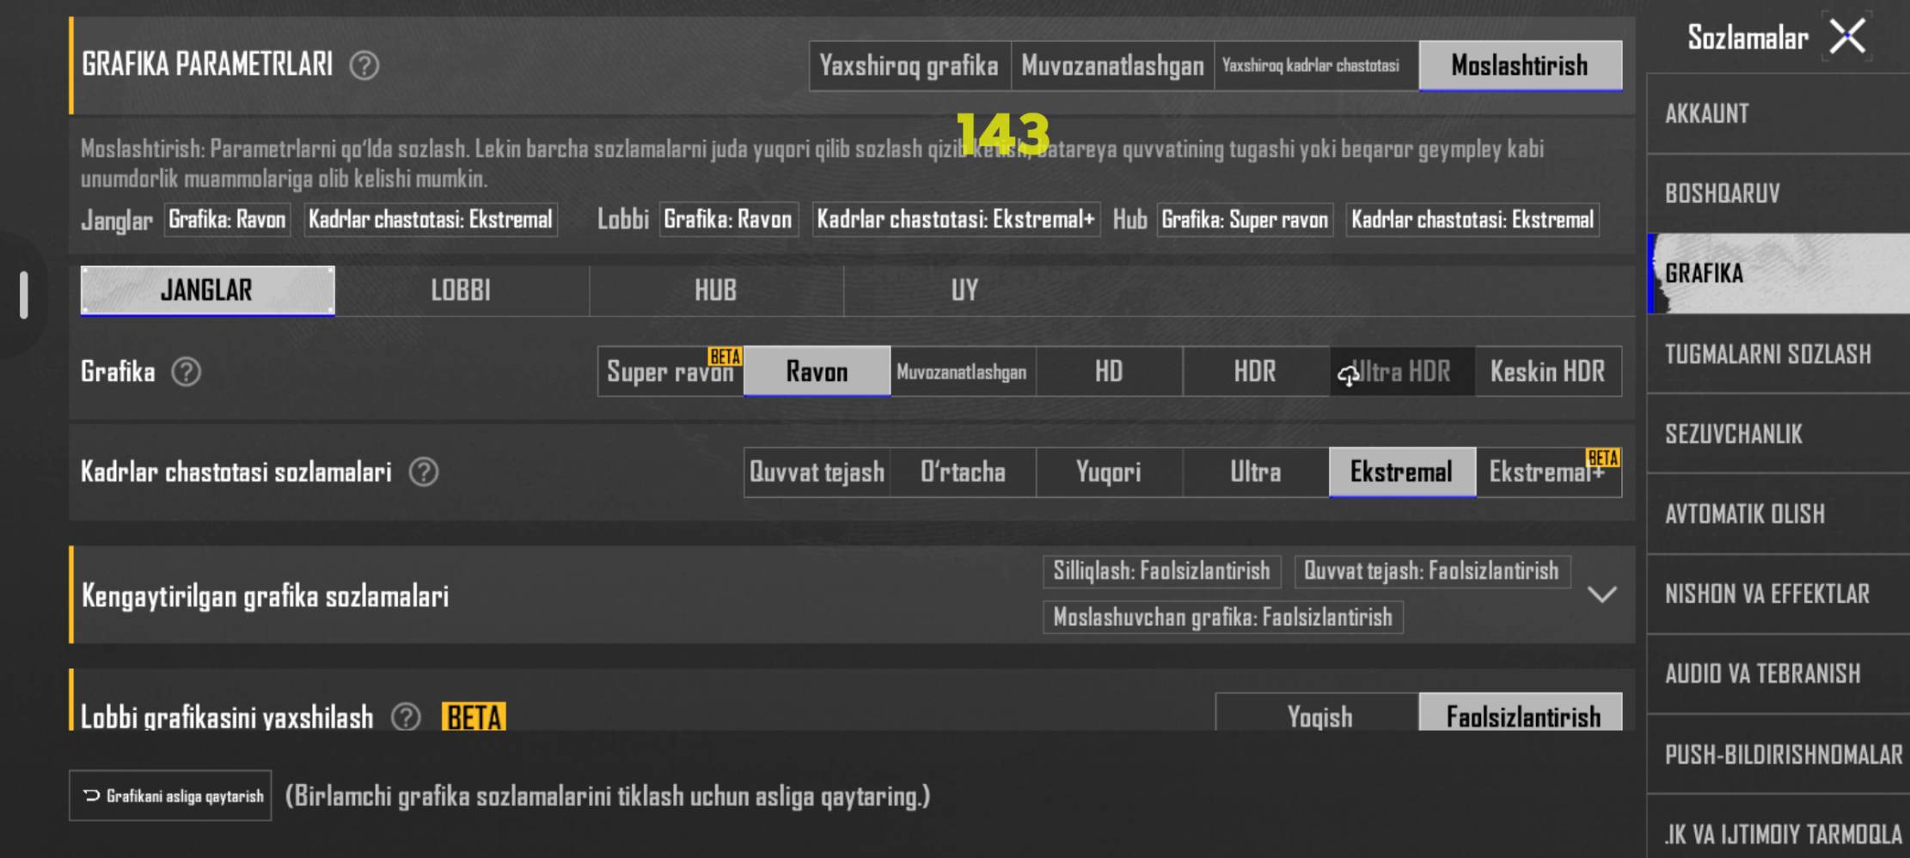1910x858 pixels.
Task: Open AVTOMATIK OLISH settings category
Action: [1778, 514]
